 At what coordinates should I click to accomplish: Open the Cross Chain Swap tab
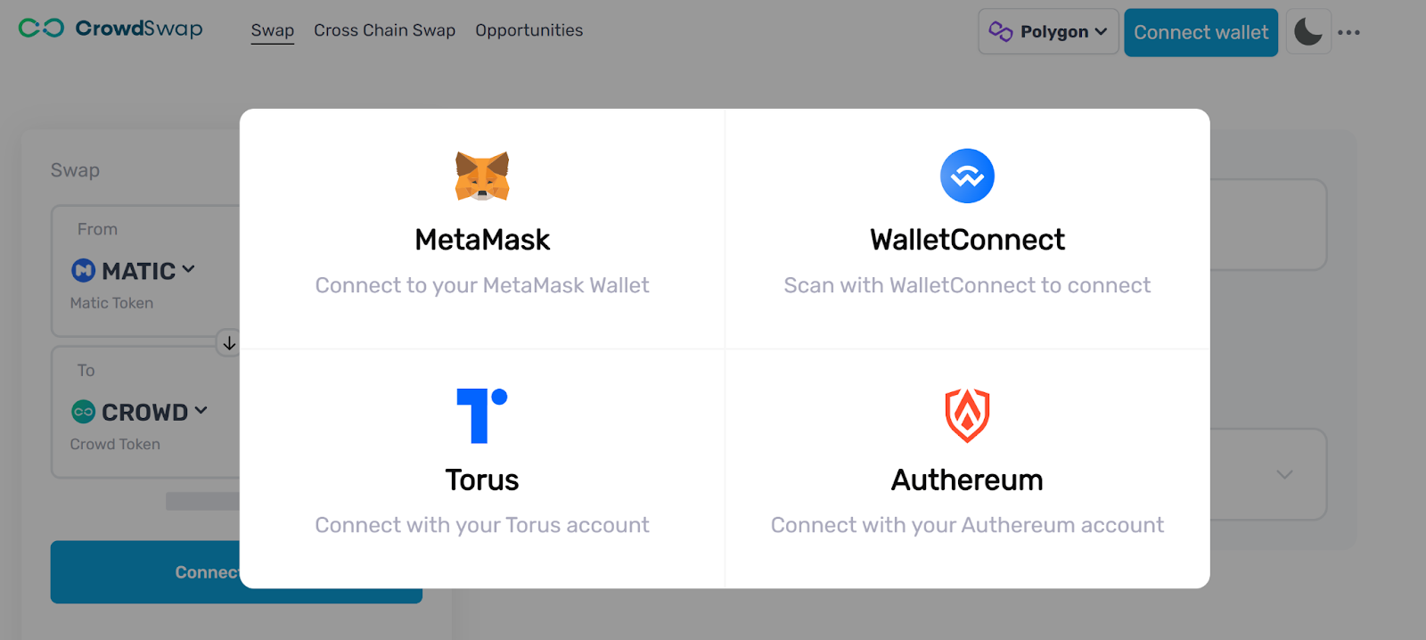tap(384, 30)
